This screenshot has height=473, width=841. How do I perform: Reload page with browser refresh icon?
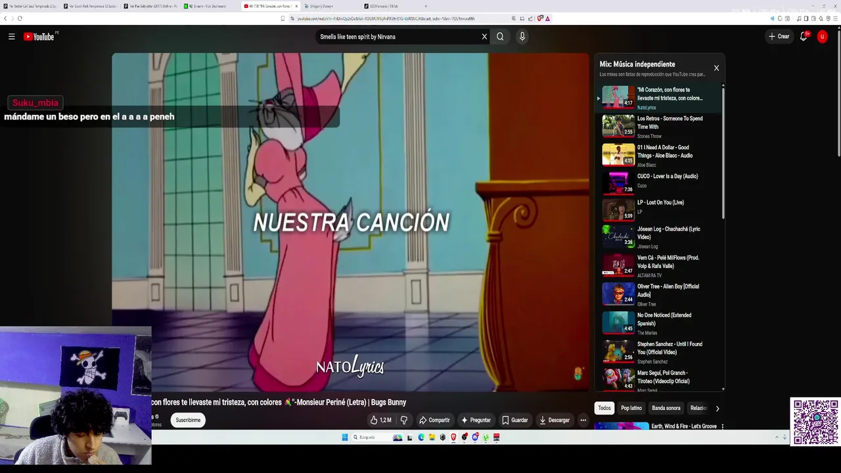(20, 18)
